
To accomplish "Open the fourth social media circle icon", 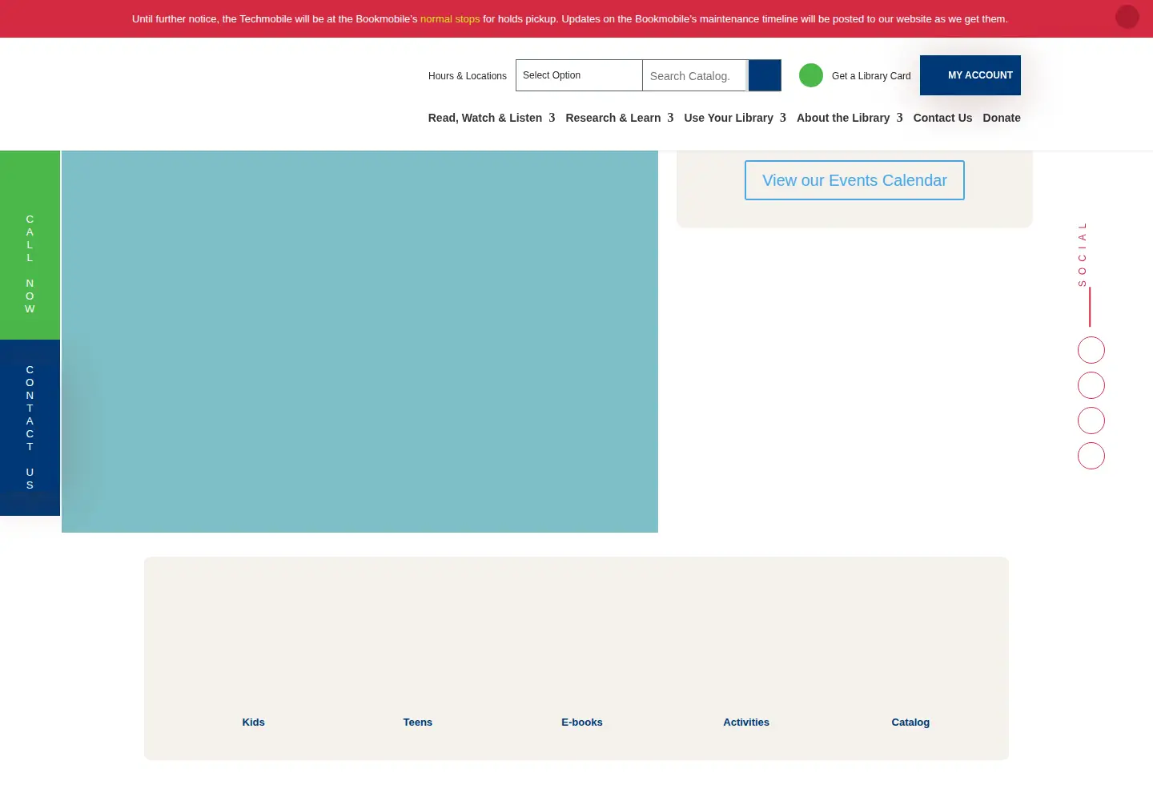I will pos(1091,456).
